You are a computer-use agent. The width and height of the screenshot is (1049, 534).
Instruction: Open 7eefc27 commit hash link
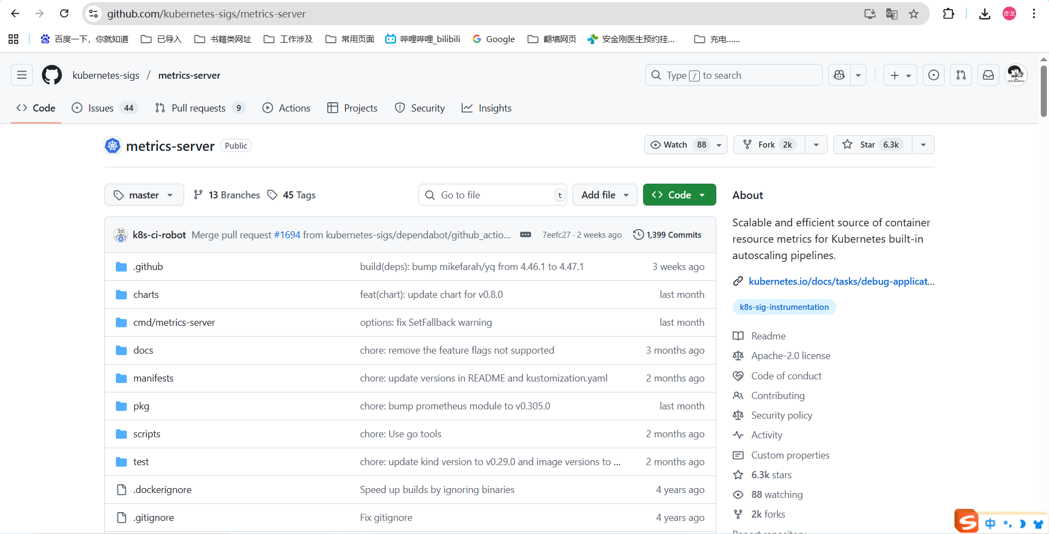pos(556,234)
